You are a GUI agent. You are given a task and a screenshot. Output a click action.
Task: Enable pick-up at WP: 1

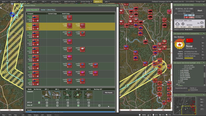(x=47, y=102)
